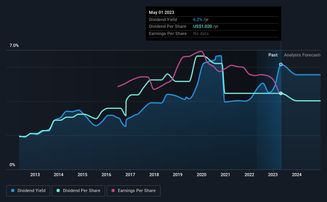Select the 2016 year label on axis

(106, 175)
